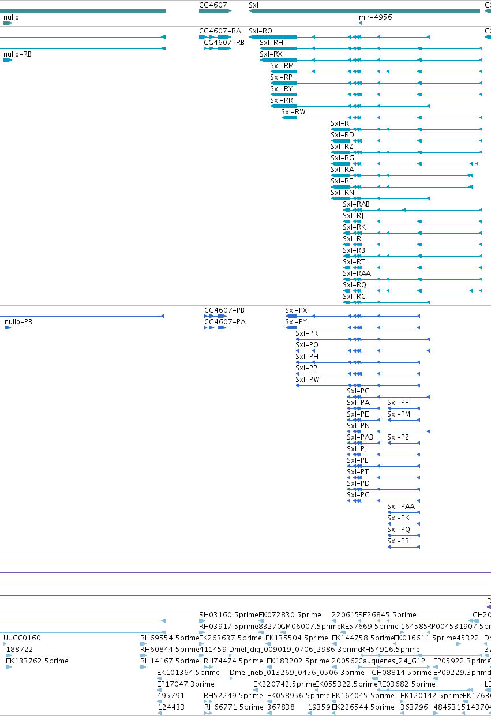Select transcript Sxl-RM

tap(282, 66)
